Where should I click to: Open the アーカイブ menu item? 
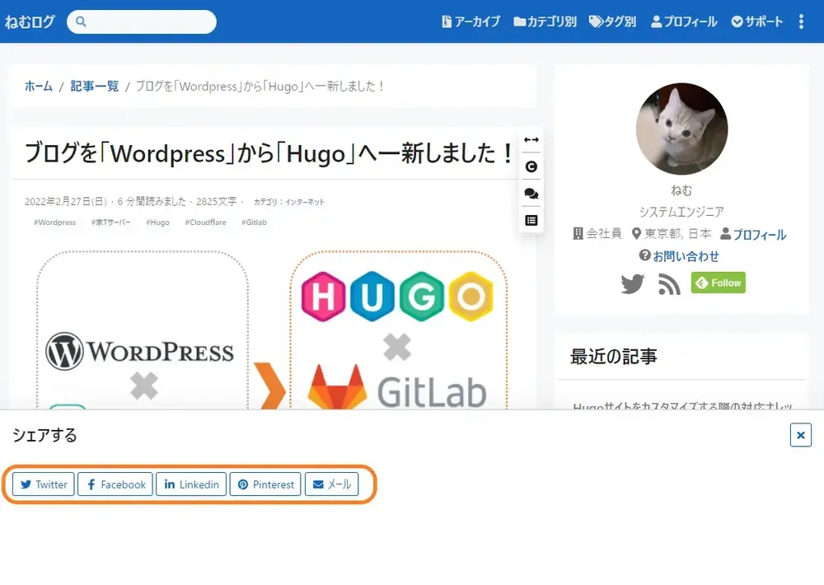coord(471,22)
